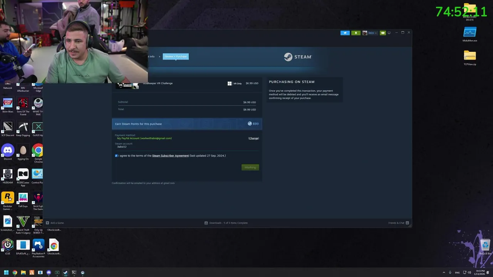Open Google Chrome desktop shortcut

coord(38,154)
